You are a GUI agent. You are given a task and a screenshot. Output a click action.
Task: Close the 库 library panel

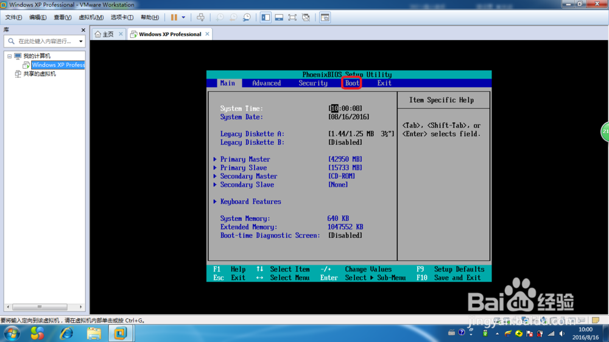click(x=83, y=30)
